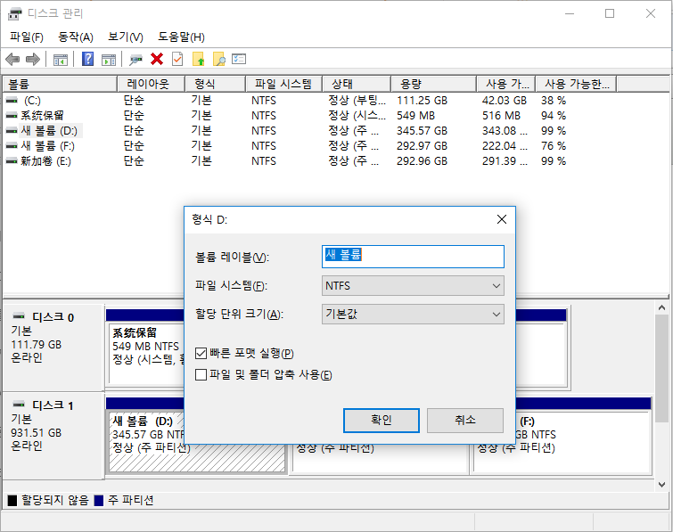The width and height of the screenshot is (673, 532).
Task: Close the 형식 D: dialog
Action: pyautogui.click(x=501, y=220)
